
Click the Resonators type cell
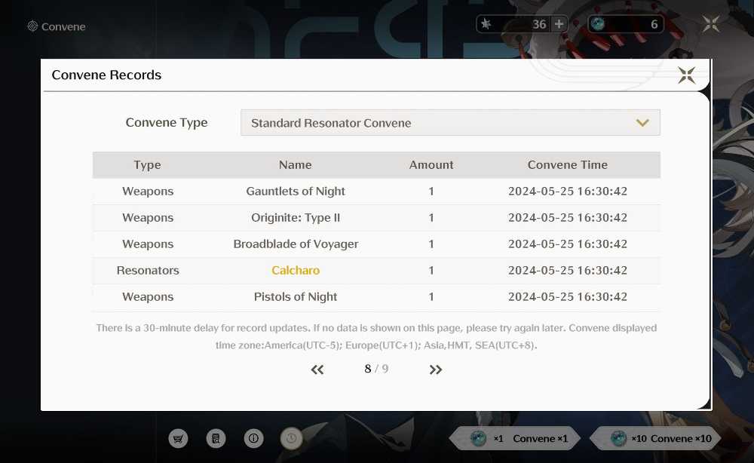tap(148, 270)
